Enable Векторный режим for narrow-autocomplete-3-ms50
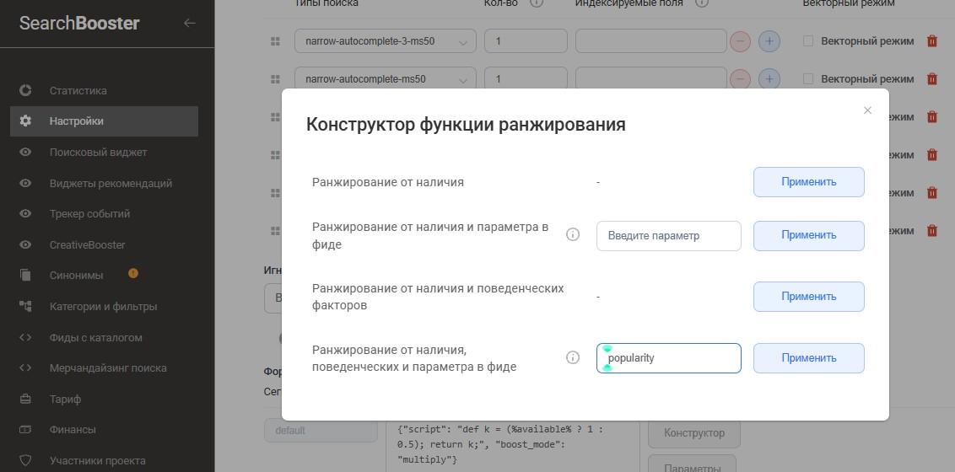This screenshot has width=955, height=472. point(809,40)
